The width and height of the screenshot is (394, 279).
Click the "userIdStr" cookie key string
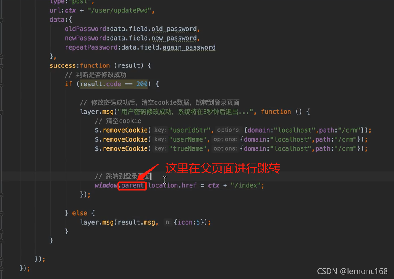coord(190,130)
